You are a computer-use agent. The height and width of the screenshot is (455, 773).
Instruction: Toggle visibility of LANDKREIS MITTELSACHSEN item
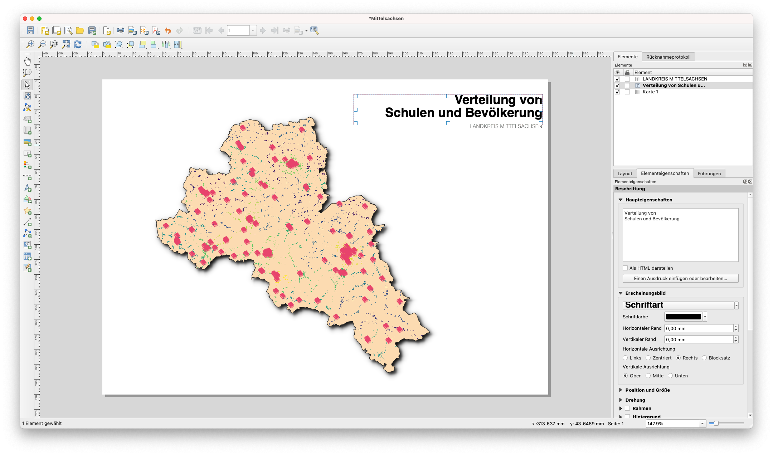(x=617, y=79)
